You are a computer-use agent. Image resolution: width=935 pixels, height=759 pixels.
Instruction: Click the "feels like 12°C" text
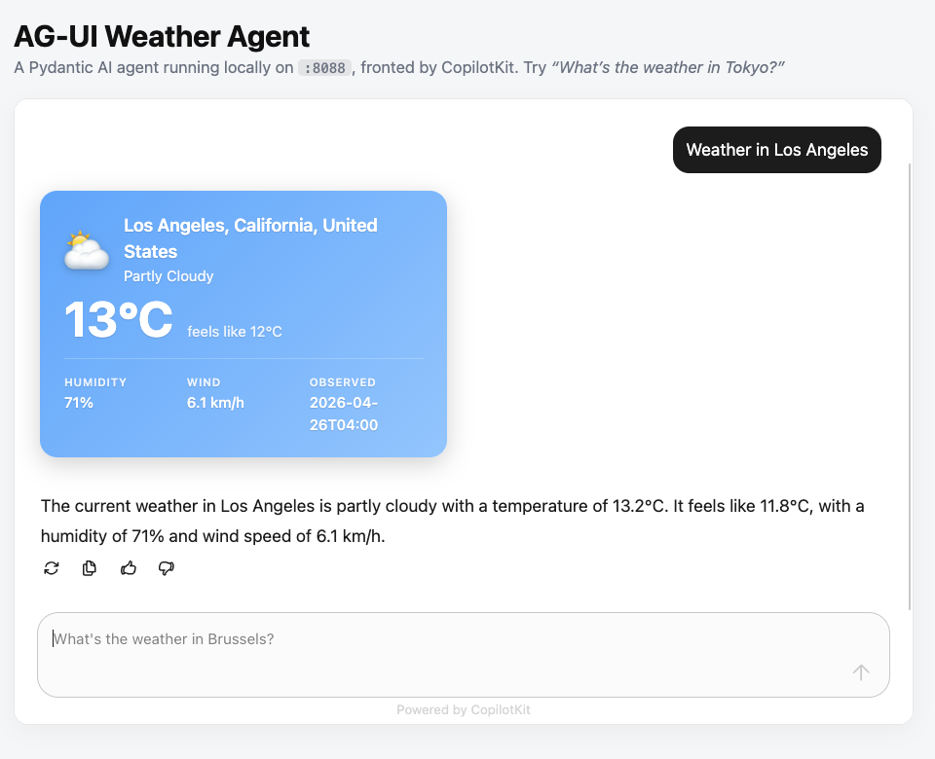tap(235, 332)
